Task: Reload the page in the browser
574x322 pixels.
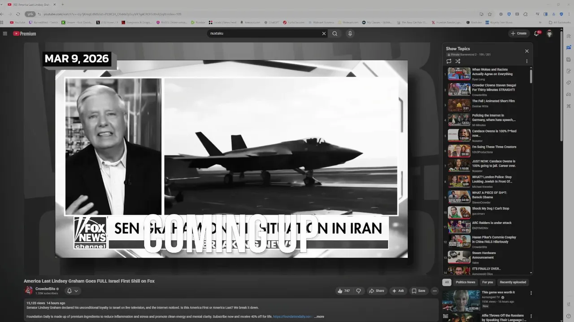Action: coord(18,14)
